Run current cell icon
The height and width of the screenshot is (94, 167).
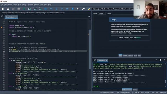tap(29, 9)
